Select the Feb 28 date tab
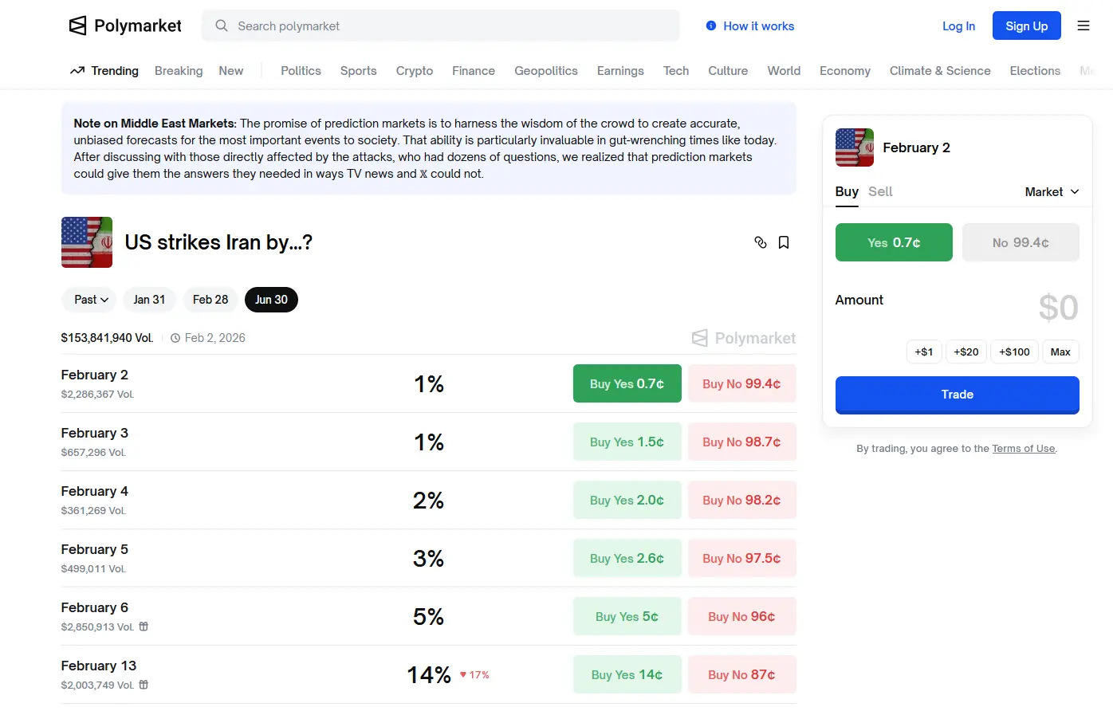1113x711 pixels. coord(210,300)
